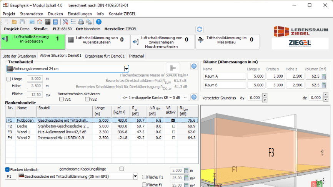This screenshot has width=333, height=187.
Task: Print using the single printer icon
Action: pos(81,22)
